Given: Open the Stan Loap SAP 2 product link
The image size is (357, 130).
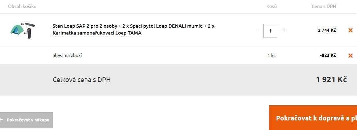Looking at the screenshot, I should pos(134,30).
